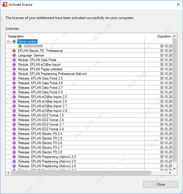The width and height of the screenshot is (183, 194).
Task: Click the vertical scrollbar thumb
Action: pos(174,100)
